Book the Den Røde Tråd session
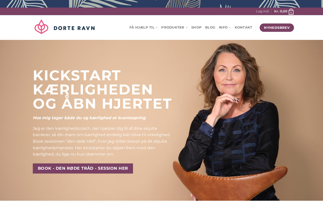Screen dimensions: 323x202 pyautogui.click(x=83, y=168)
